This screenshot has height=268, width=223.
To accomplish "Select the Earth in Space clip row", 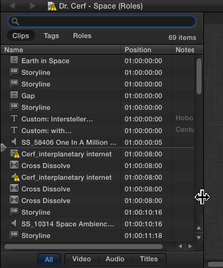I will tap(98, 61).
